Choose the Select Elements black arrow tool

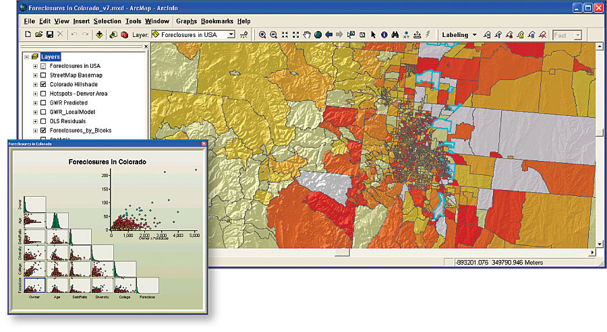pos(373,35)
